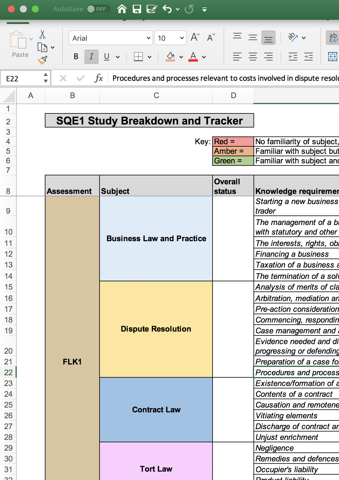Select the Format Painter brush icon
Image resolution: width=339 pixels, height=480 pixels.
click(43, 60)
